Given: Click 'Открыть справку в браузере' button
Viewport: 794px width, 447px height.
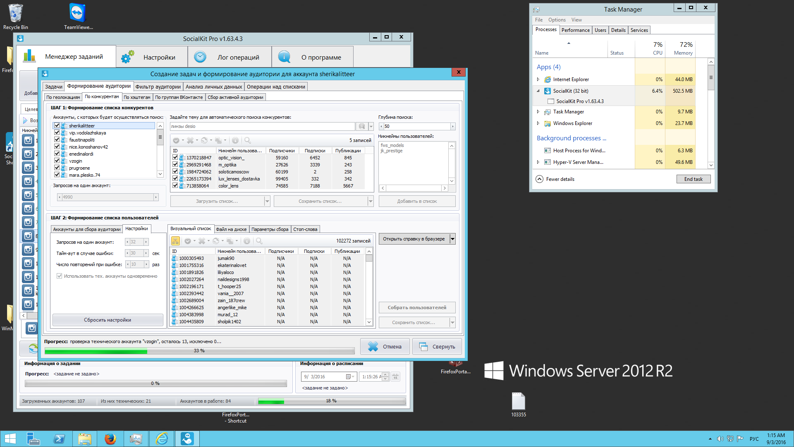Looking at the screenshot, I should pos(414,239).
